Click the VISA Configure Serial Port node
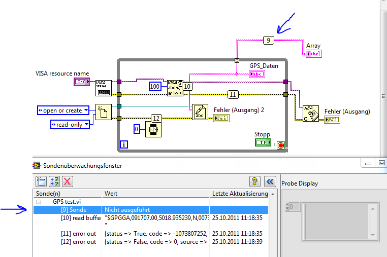This screenshot has width=387, height=257. (104, 88)
